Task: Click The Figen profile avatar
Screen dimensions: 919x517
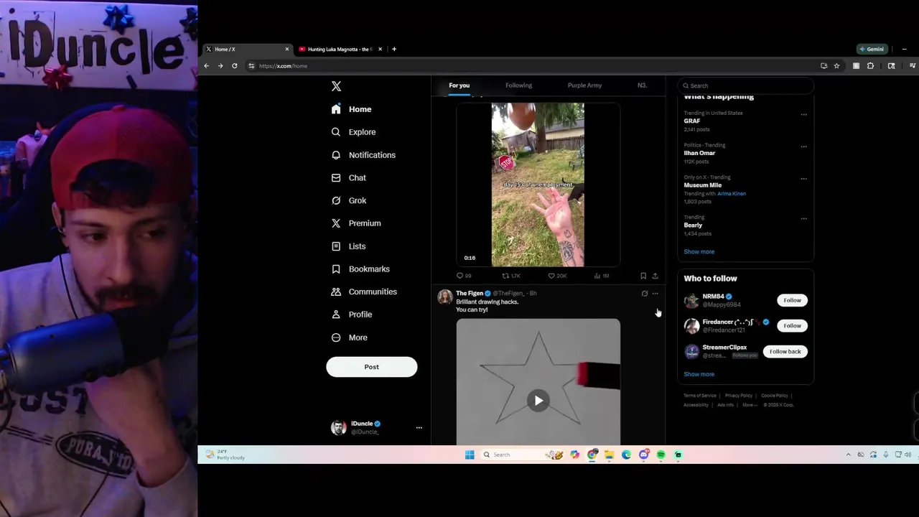Action: point(445,297)
